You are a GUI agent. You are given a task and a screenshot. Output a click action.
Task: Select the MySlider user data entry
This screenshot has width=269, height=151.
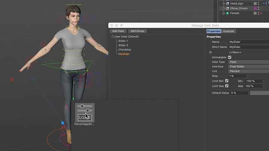click(124, 54)
